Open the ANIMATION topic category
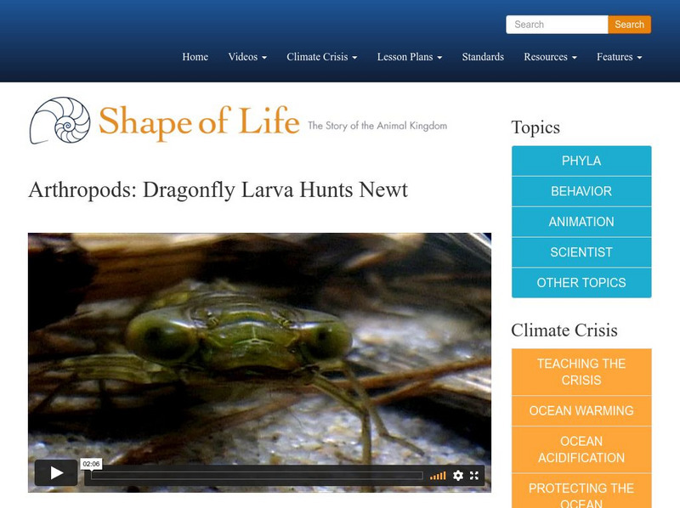Viewport: 680px width, 508px height. [x=581, y=222]
